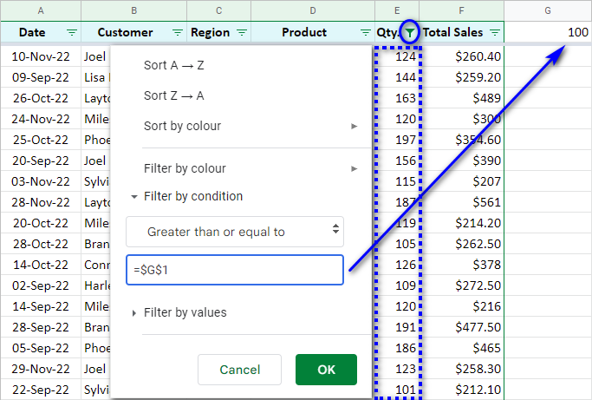Select the date cell 28-Oct-22
This screenshot has height=400, width=592.
tap(41, 244)
